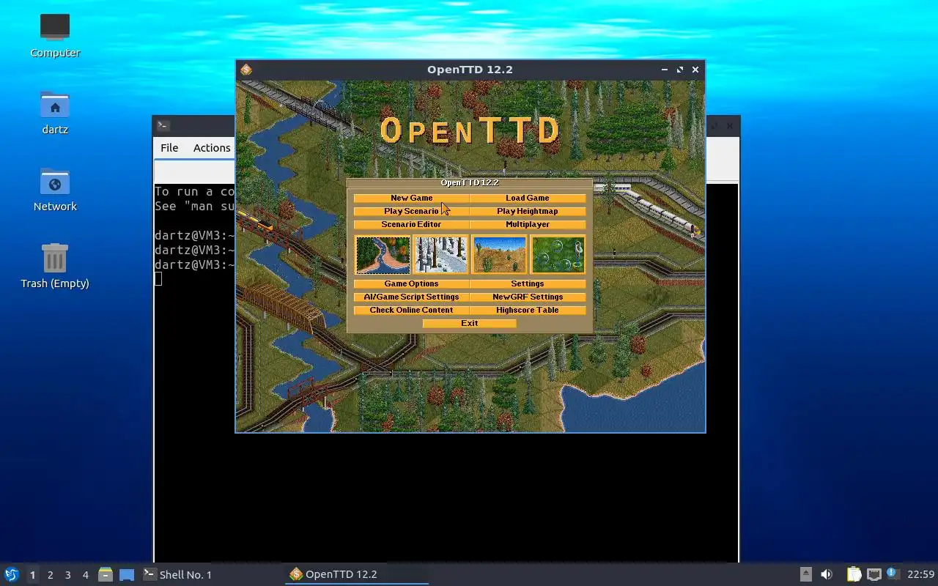Select the sub-tropical desert landscape thumbnail

pos(499,254)
